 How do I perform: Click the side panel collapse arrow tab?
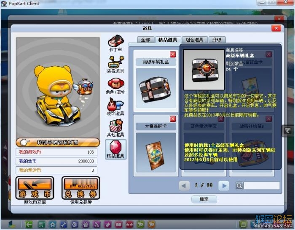point(288,131)
